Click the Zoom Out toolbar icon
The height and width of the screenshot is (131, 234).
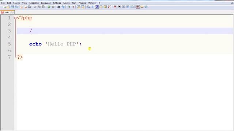tap(73, 7)
